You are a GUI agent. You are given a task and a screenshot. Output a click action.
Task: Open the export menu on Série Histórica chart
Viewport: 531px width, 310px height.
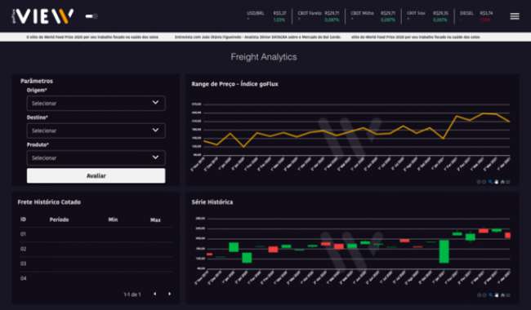(508, 295)
